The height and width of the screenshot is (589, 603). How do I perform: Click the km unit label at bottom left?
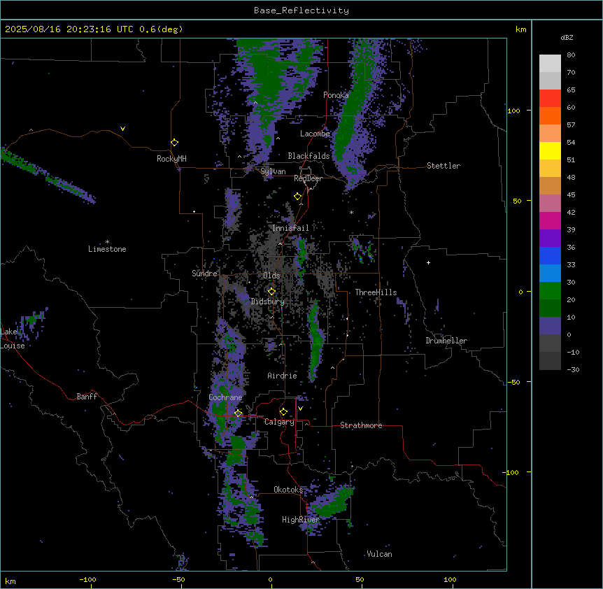click(10, 581)
